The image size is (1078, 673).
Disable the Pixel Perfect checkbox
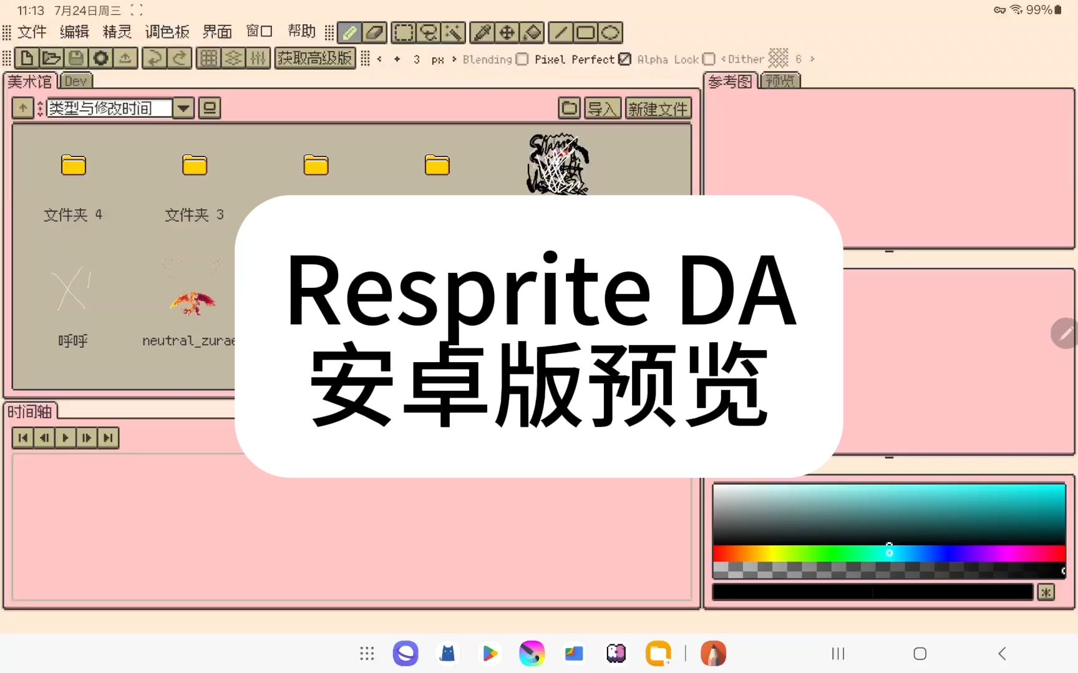click(624, 59)
